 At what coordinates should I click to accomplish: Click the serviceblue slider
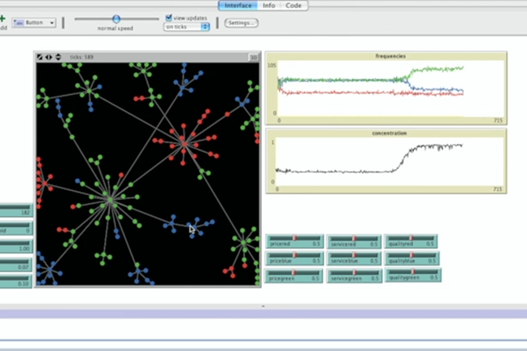[354, 259]
